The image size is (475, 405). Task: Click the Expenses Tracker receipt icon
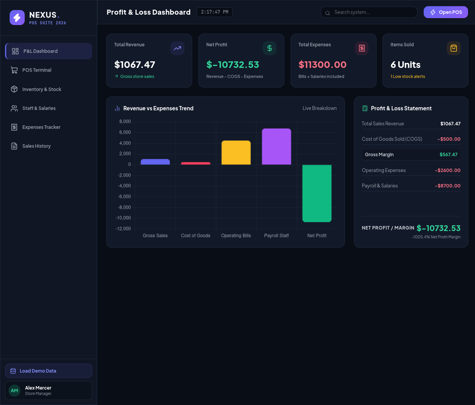point(14,127)
